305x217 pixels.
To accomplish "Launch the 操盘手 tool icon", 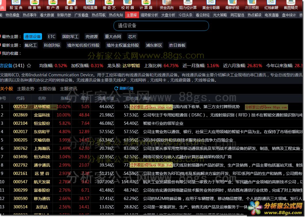I will tap(71, 5).
